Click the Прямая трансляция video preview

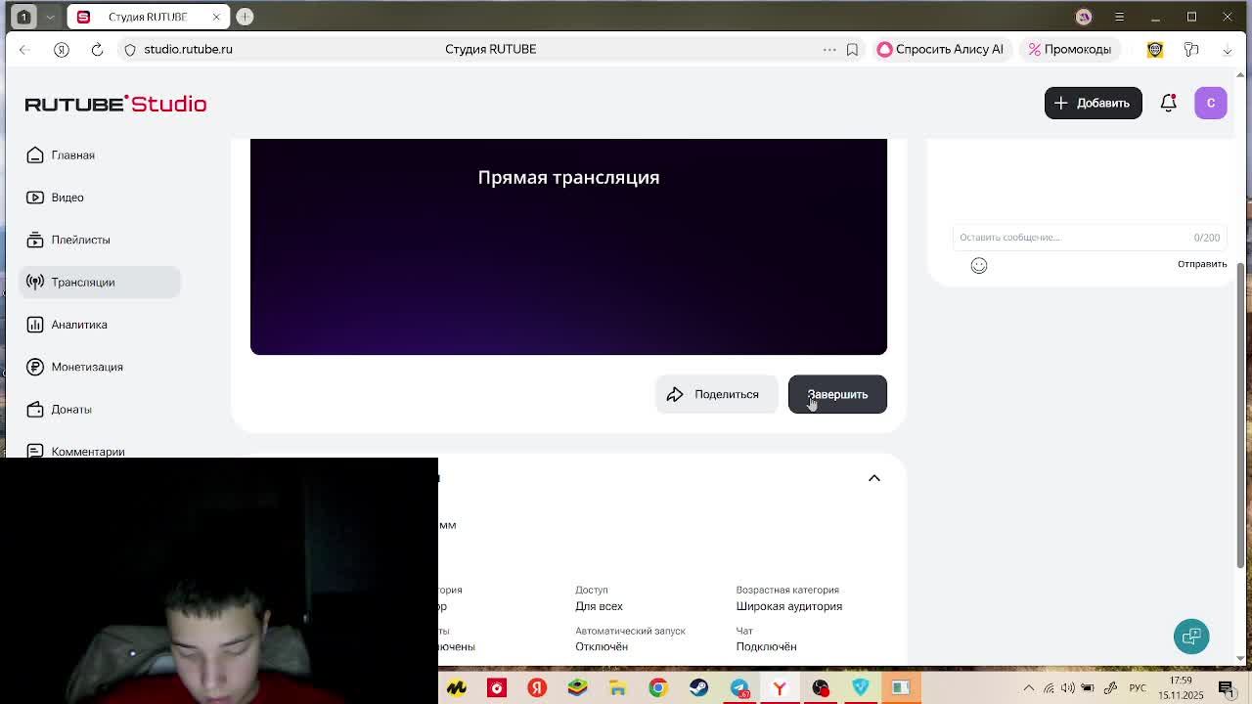[568, 246]
